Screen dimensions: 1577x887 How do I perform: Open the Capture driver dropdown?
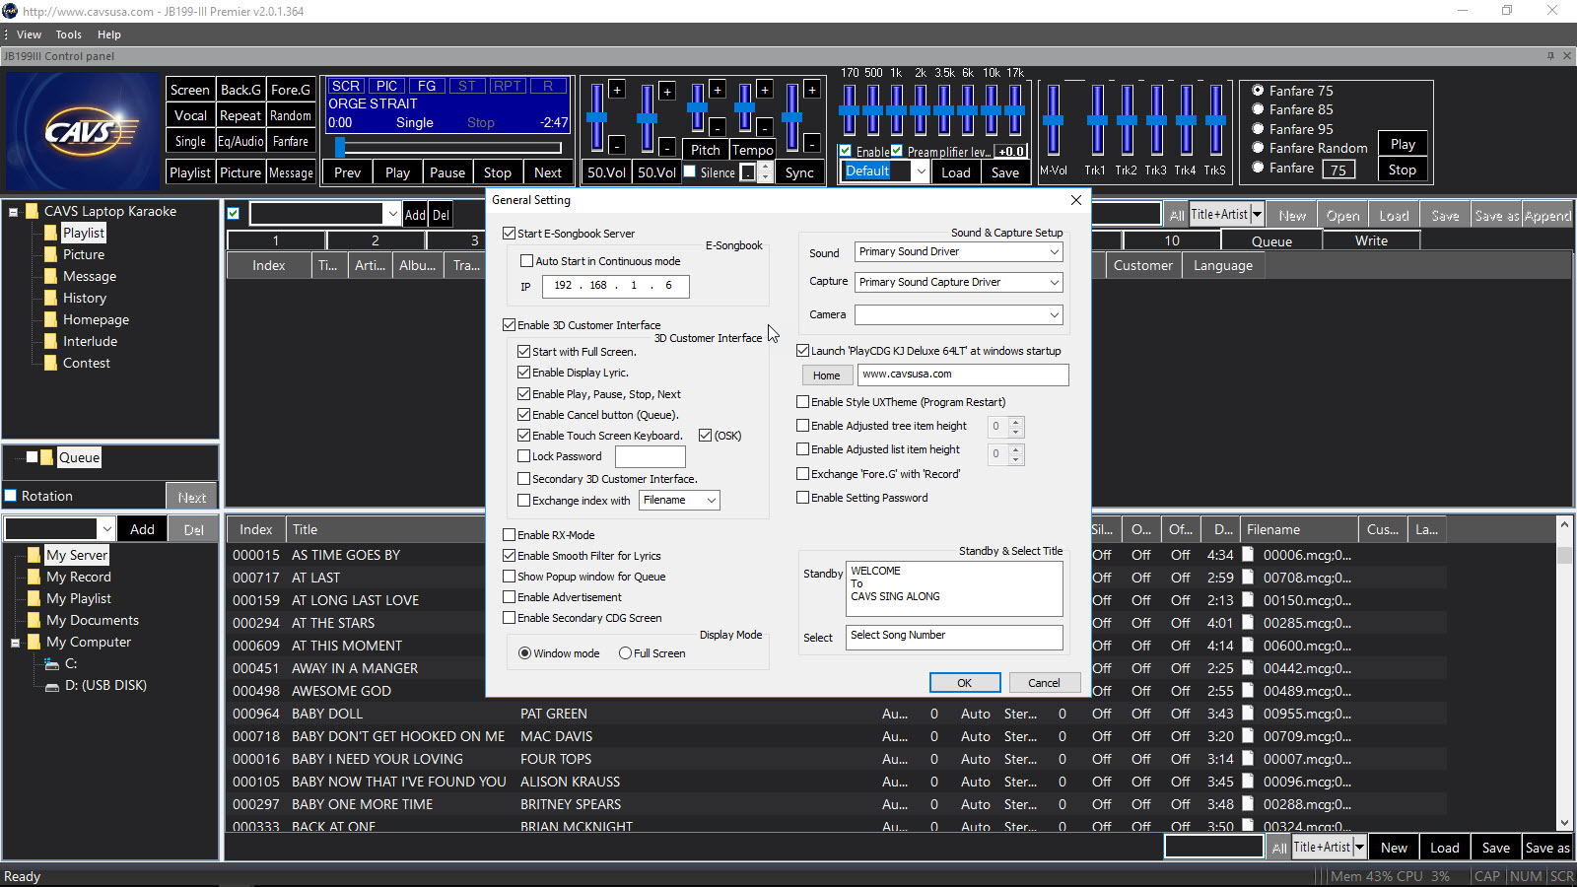pyautogui.click(x=1054, y=283)
